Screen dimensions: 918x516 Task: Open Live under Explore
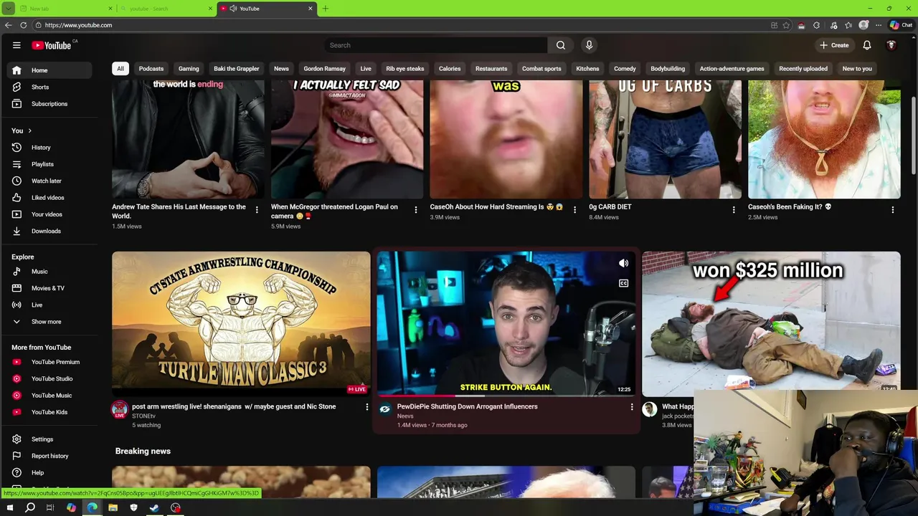click(x=49, y=305)
